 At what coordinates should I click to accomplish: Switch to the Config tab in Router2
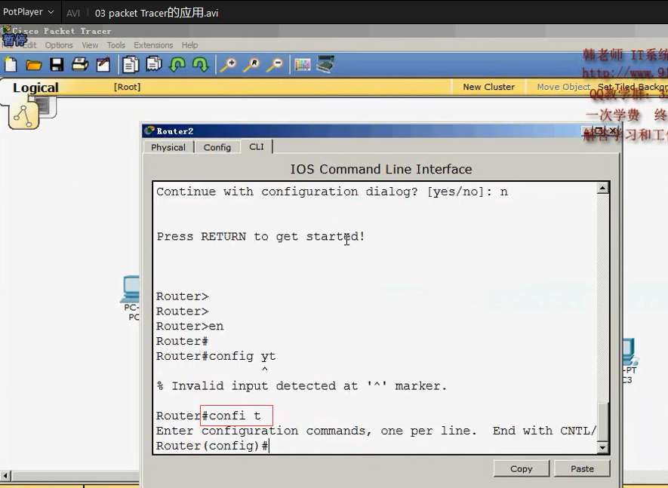217,147
